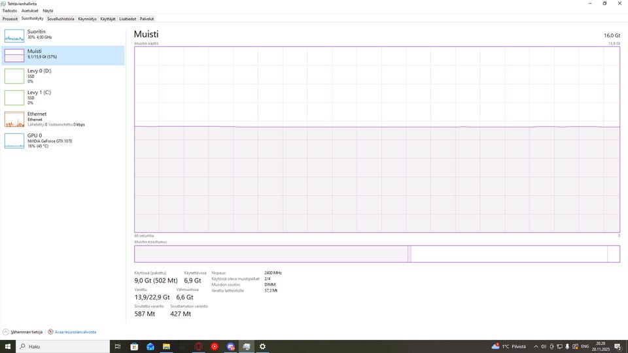This screenshot has width=628, height=353.
Task: Open Levy 1 (C:) disk performance
Action: 63,97
